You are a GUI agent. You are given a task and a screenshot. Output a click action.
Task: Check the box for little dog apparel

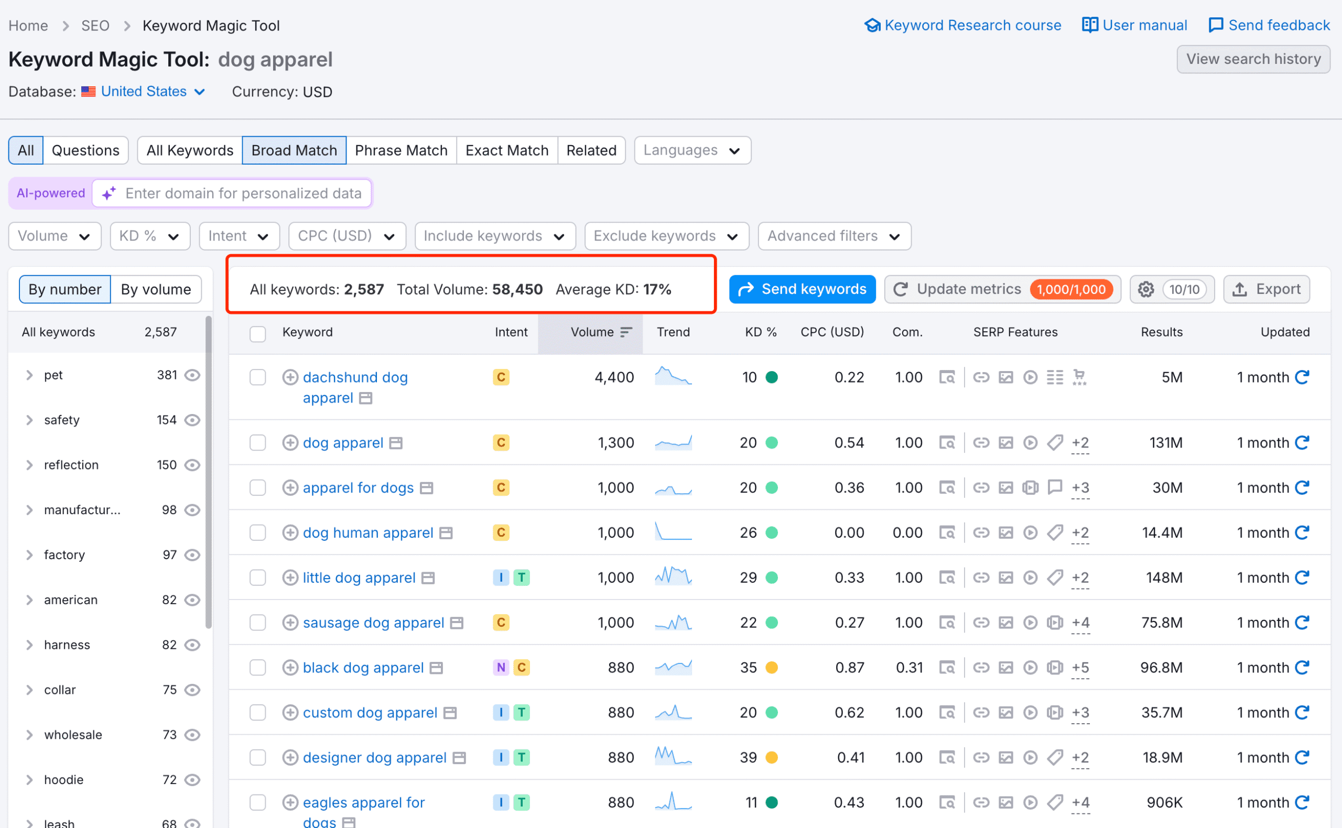(257, 578)
